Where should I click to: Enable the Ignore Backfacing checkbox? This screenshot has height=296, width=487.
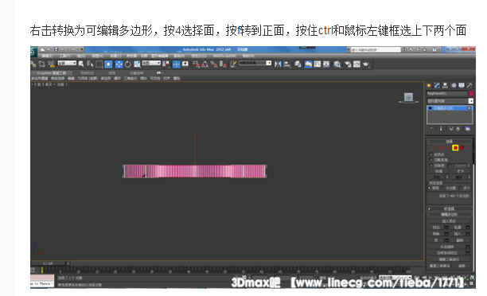coord(431,160)
